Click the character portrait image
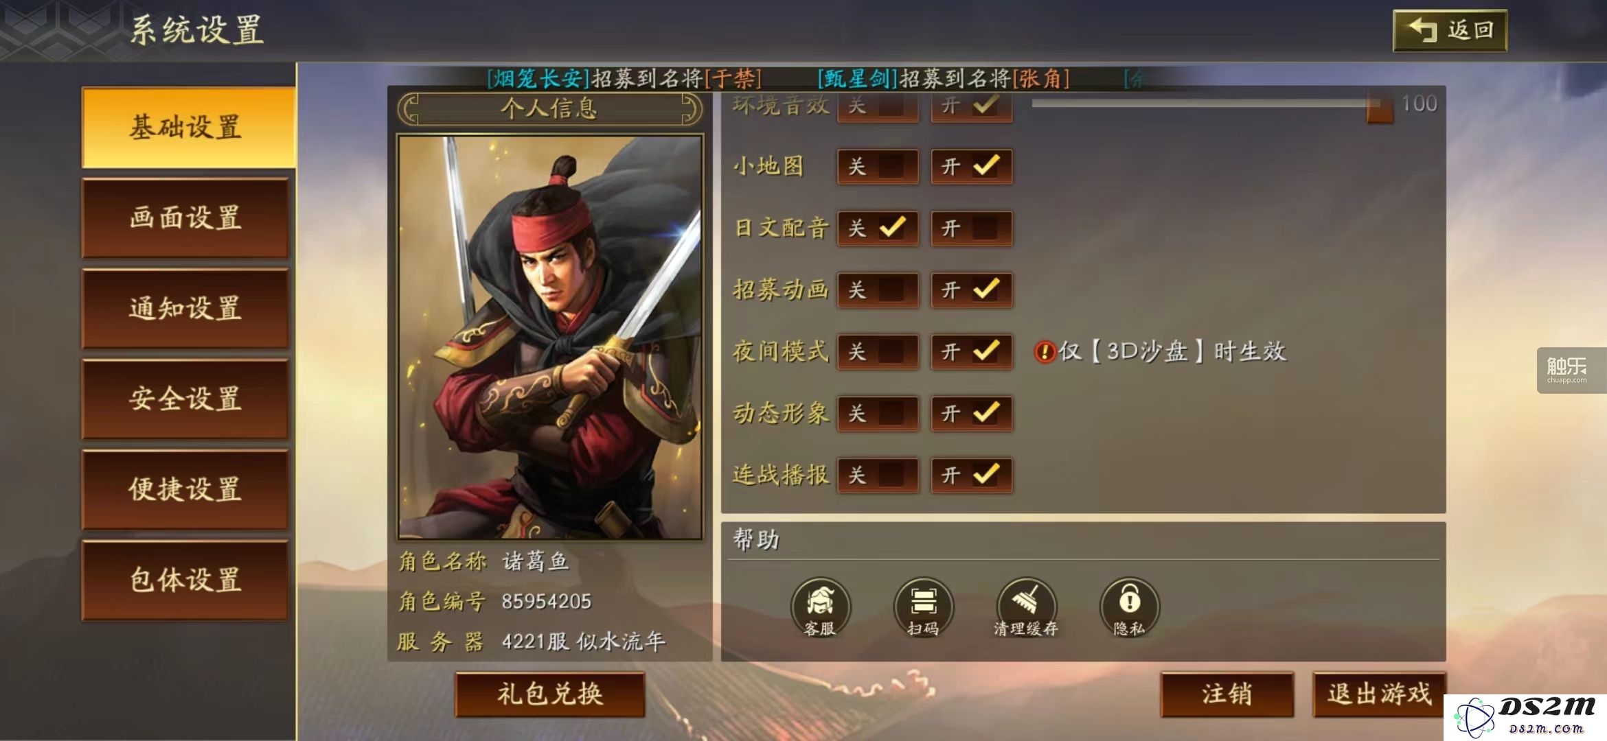 pos(550,337)
